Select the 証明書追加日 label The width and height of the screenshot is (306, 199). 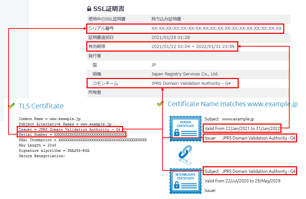pos(101,37)
